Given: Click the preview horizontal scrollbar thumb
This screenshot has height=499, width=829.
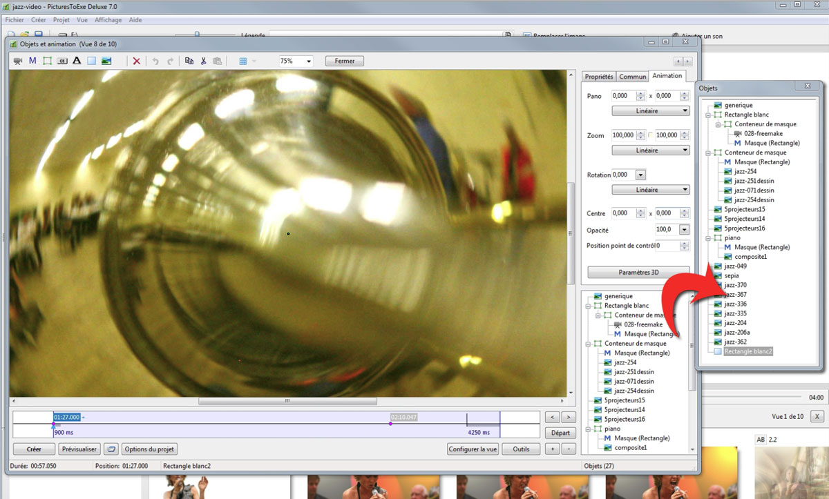Looking at the screenshot, I should (x=288, y=401).
